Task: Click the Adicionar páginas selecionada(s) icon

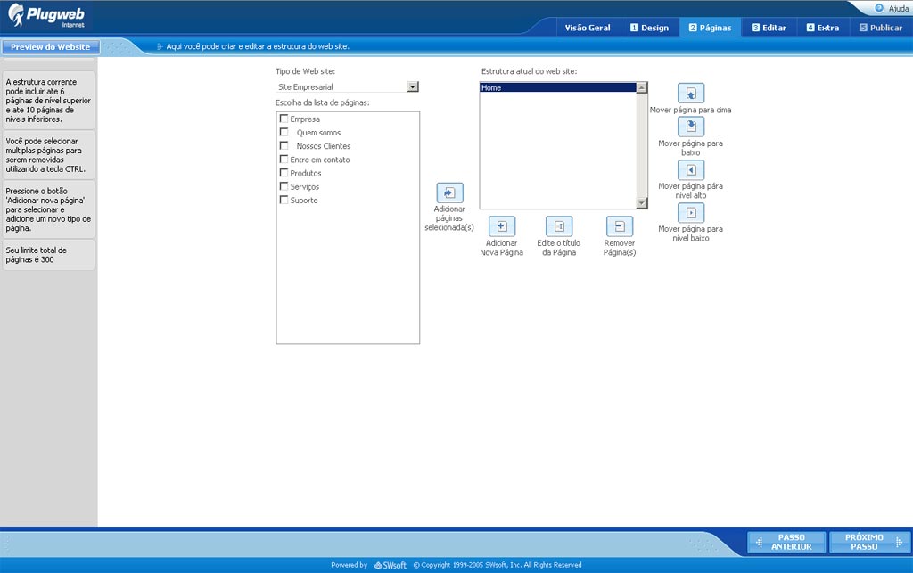Action: [x=449, y=192]
